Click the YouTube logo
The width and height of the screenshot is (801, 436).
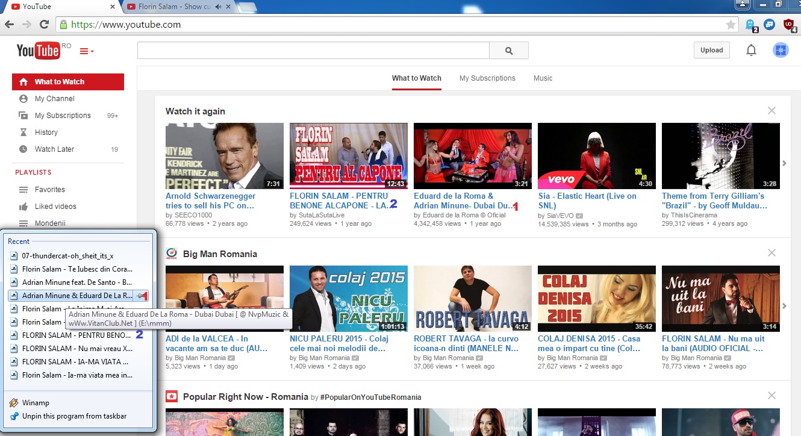39,51
